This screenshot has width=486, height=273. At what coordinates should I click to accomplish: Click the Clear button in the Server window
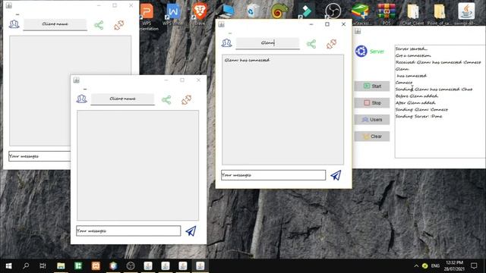pyautogui.click(x=372, y=136)
